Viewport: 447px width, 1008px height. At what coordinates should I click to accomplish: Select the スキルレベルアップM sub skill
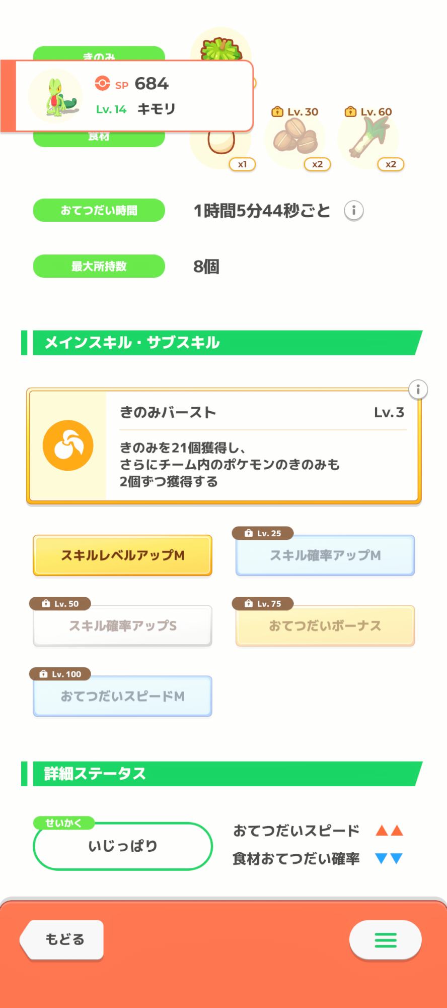pos(122,555)
